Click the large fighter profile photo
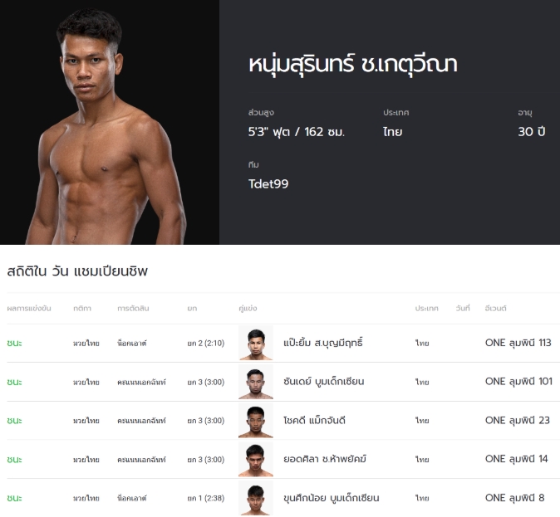This screenshot has width=560, height=517. pyautogui.click(x=110, y=123)
